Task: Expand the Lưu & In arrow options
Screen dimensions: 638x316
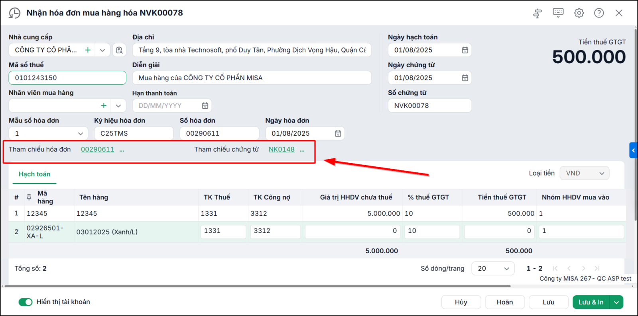Action: tap(616, 302)
